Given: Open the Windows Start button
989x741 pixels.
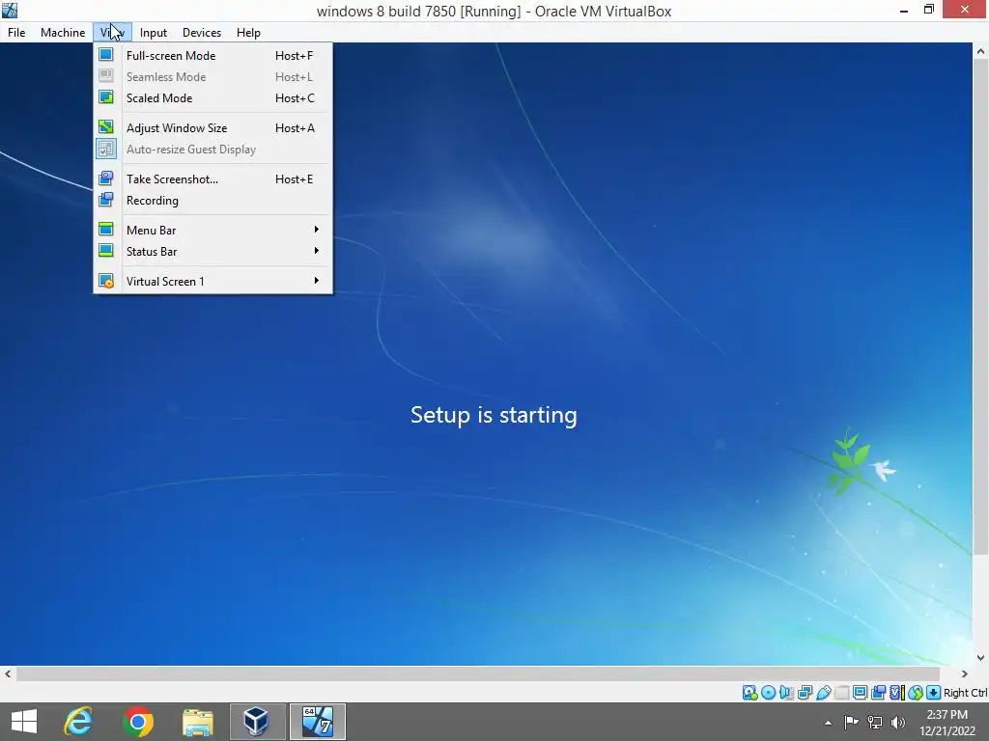Looking at the screenshot, I should [24, 722].
